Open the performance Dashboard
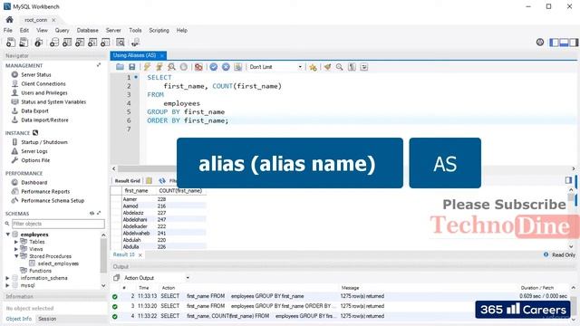The width and height of the screenshot is (580, 326). 34,182
